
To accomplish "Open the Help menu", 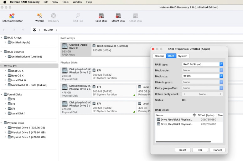I will click(89, 2).
